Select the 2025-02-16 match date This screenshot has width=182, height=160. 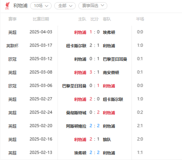(41, 139)
